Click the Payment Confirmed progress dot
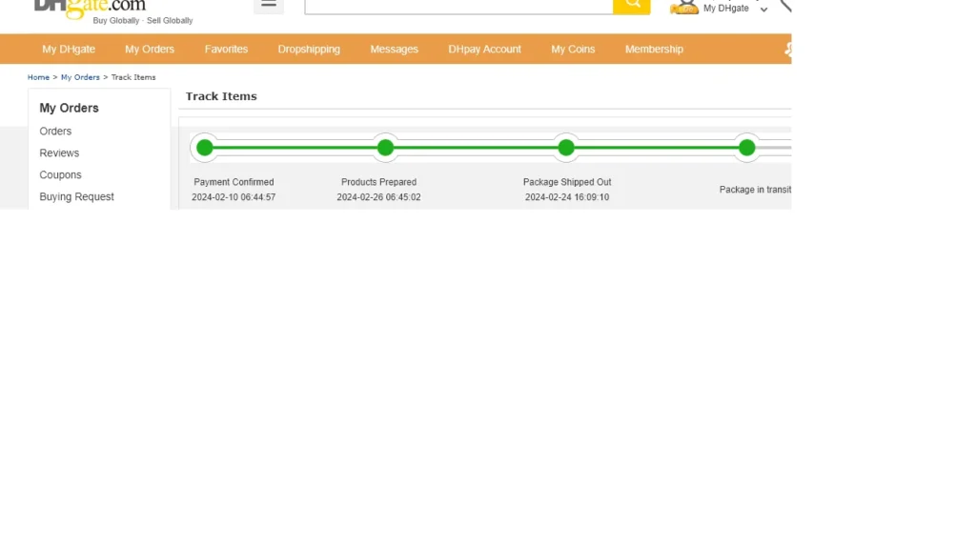Viewport: 976px width, 549px height. point(205,148)
